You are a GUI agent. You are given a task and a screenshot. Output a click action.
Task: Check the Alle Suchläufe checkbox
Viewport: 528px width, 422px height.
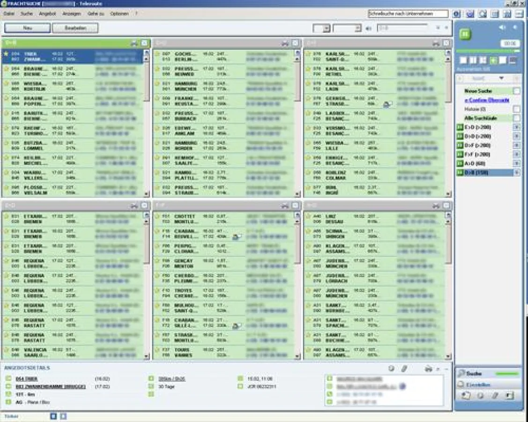pos(516,118)
